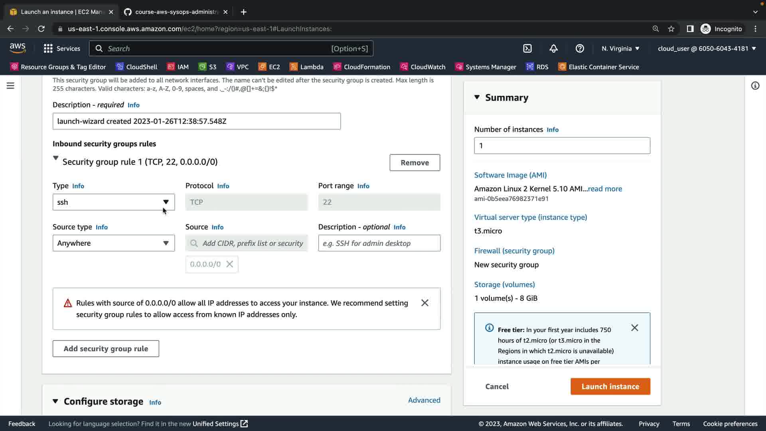Click Add security group rule

click(106, 349)
